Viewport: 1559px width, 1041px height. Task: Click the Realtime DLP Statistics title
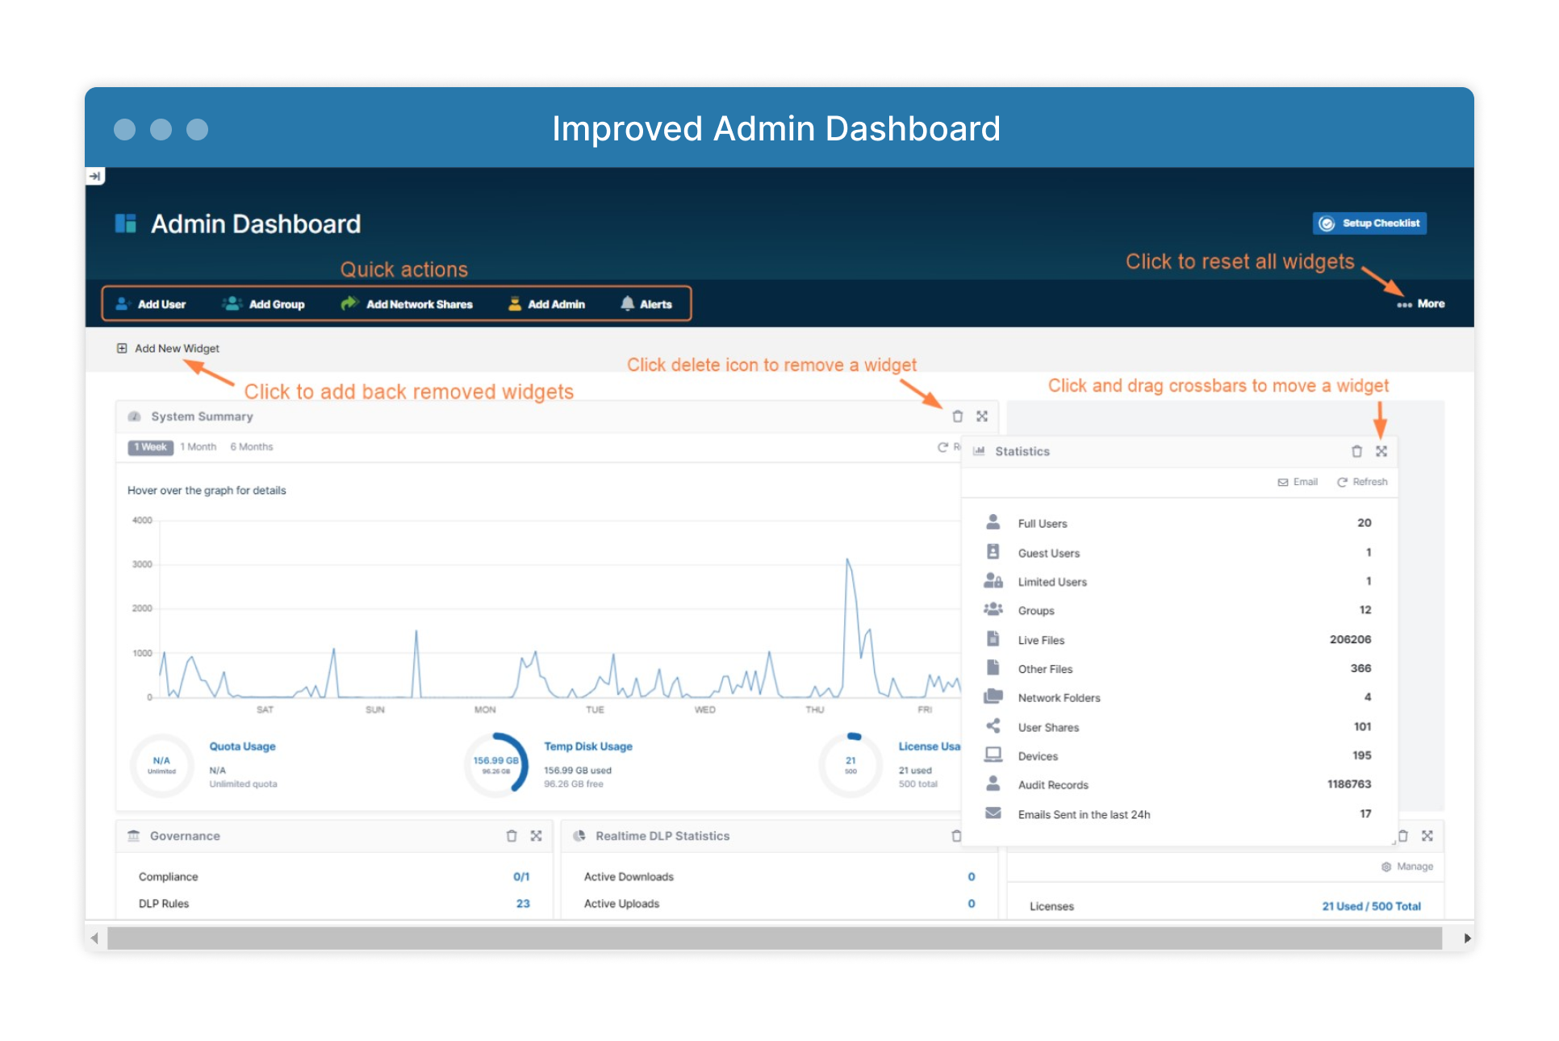pos(662,836)
